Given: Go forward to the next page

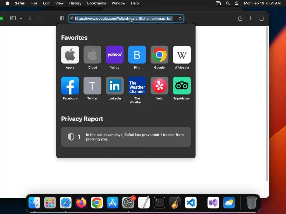Looking at the screenshot, I should tap(40, 18).
